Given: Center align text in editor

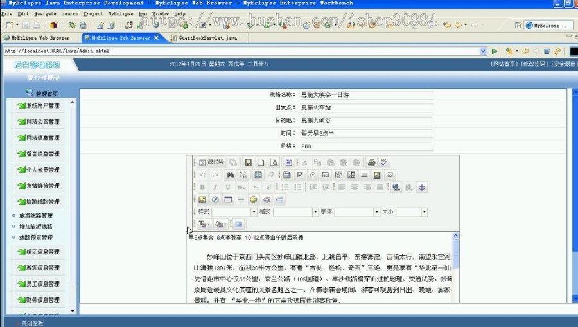Looking at the screenshot, I should coord(355,188).
